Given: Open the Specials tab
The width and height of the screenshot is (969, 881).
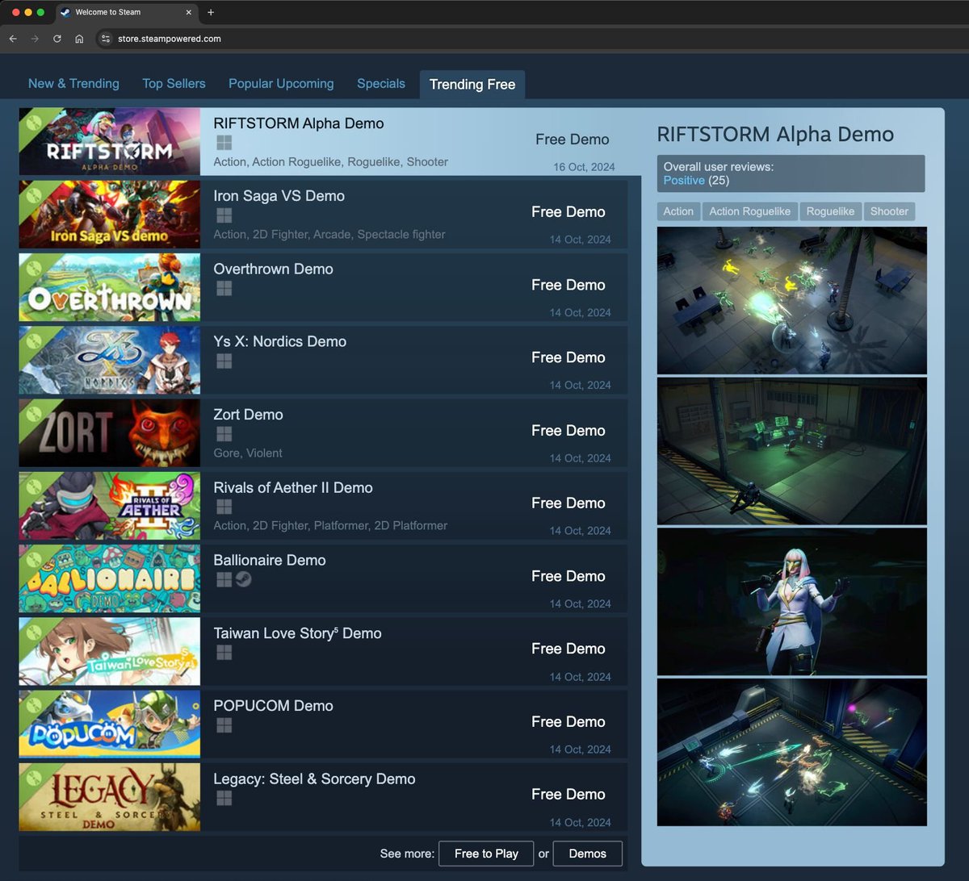Looking at the screenshot, I should (x=381, y=83).
